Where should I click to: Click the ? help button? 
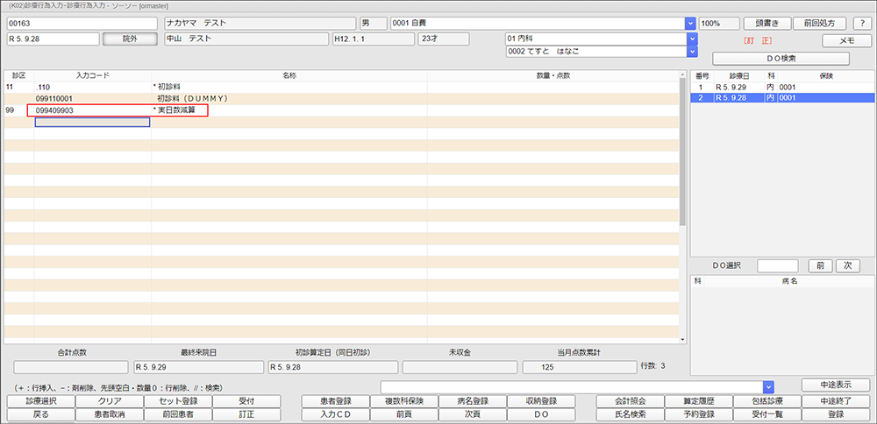pyautogui.click(x=863, y=23)
